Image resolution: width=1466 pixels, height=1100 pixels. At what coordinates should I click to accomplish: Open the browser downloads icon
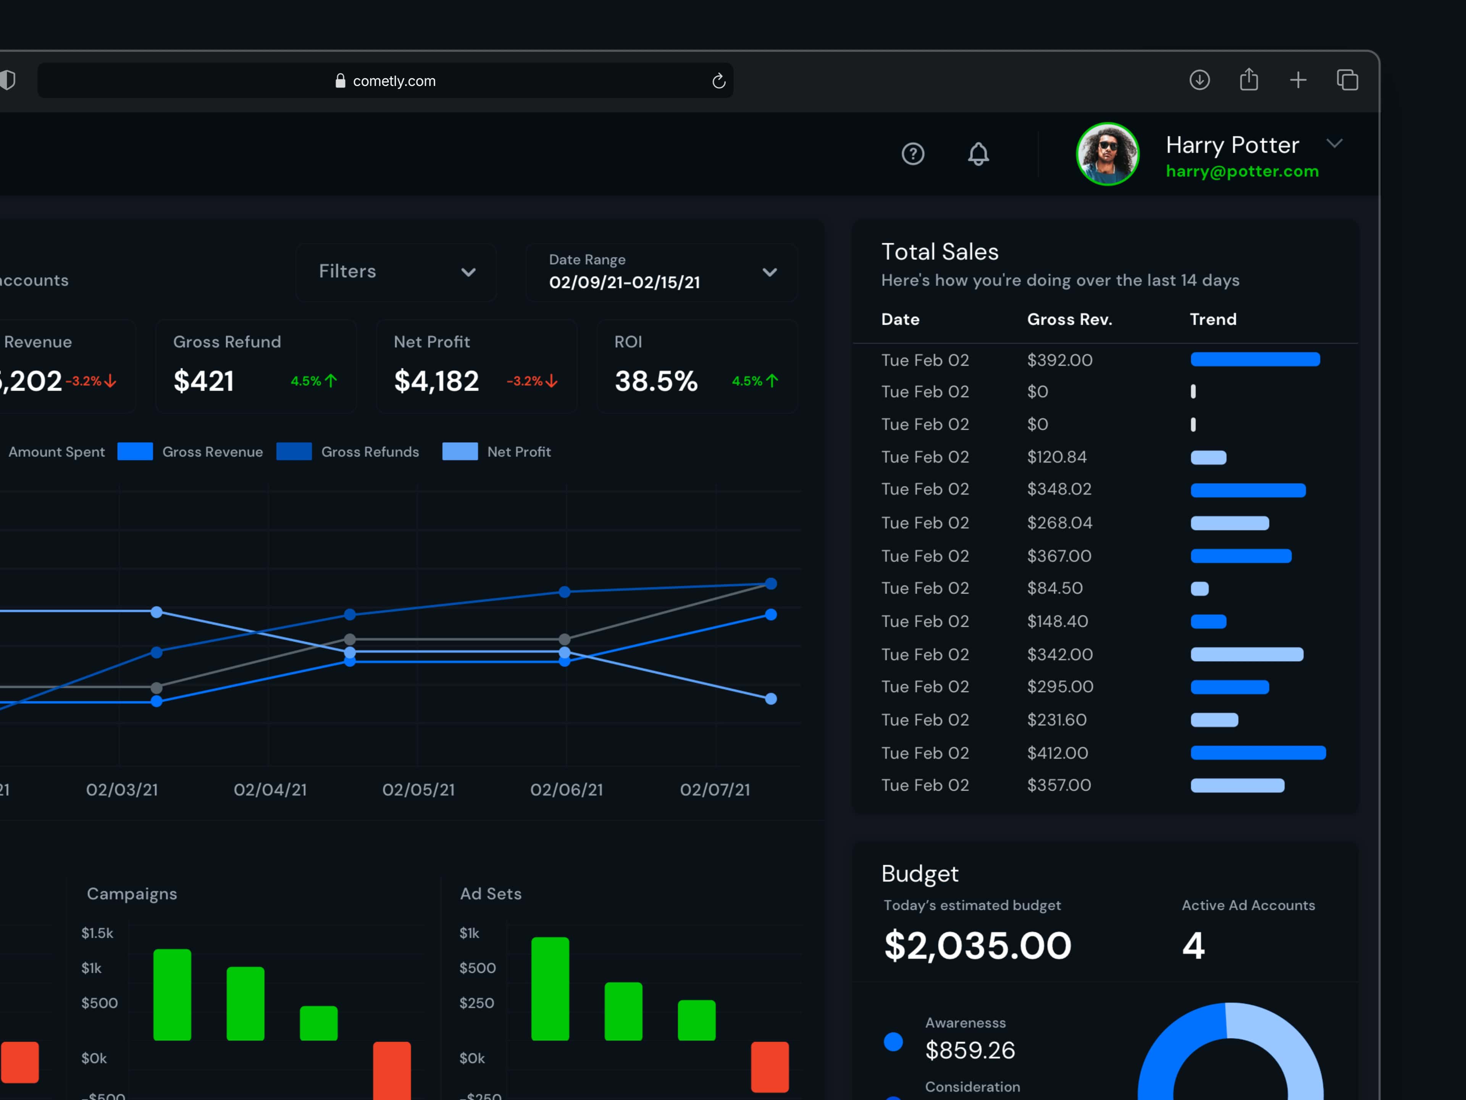coord(1199,80)
